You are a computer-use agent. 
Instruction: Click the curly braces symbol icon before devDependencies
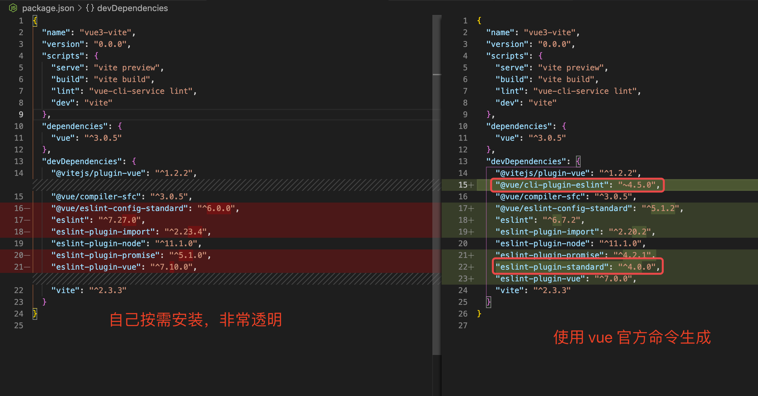pos(90,8)
